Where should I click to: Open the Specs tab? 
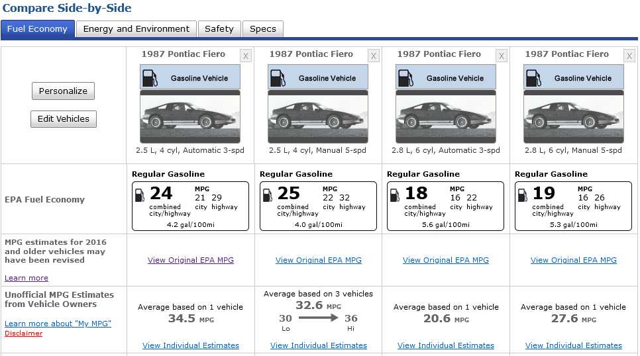pos(263,29)
